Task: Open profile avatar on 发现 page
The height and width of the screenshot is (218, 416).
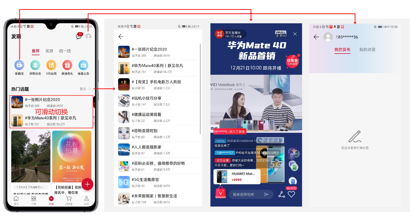Action: click(x=88, y=36)
